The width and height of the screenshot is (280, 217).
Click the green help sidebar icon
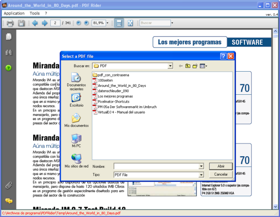(9, 68)
